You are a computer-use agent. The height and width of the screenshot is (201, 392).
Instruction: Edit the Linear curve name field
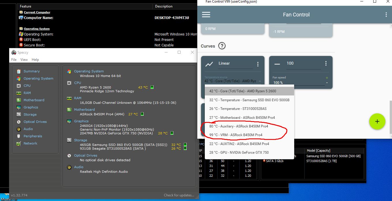point(235,64)
